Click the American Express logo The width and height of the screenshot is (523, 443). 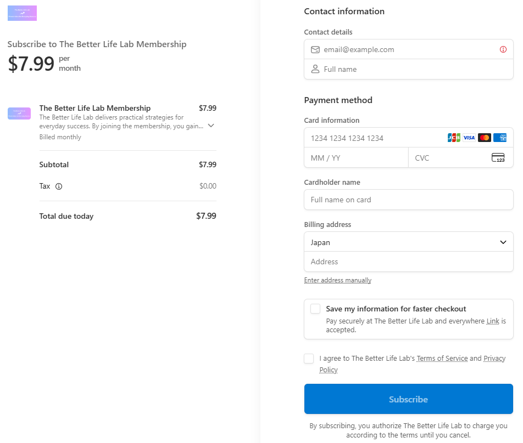click(500, 138)
